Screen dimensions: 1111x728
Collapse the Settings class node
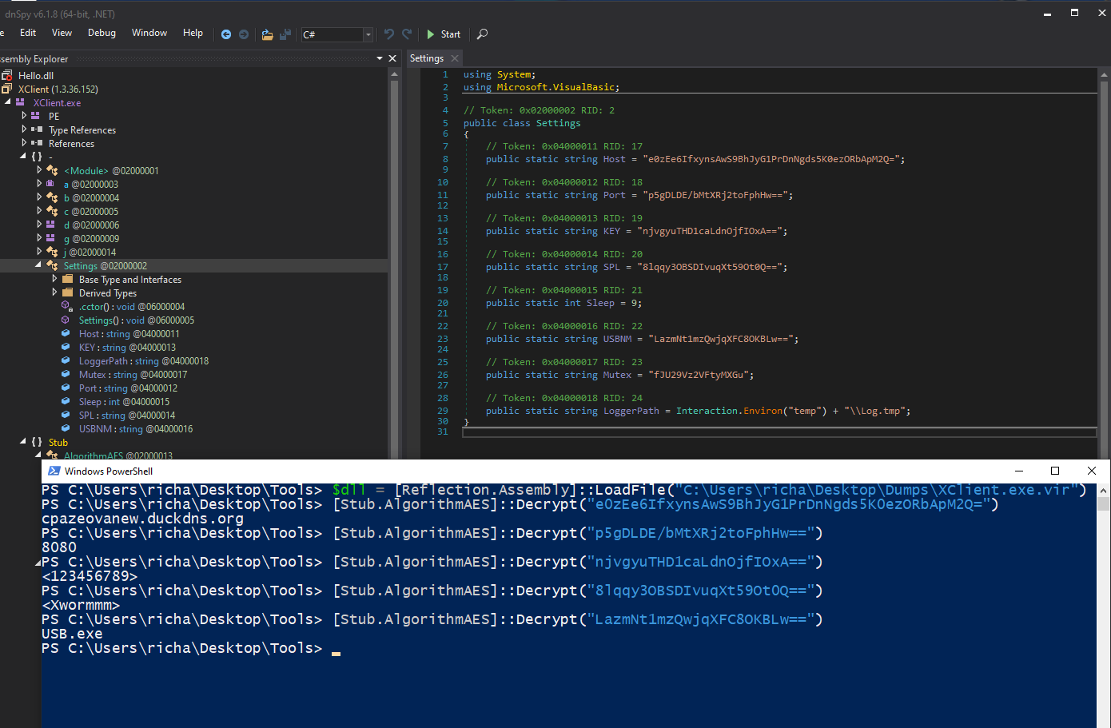(38, 265)
